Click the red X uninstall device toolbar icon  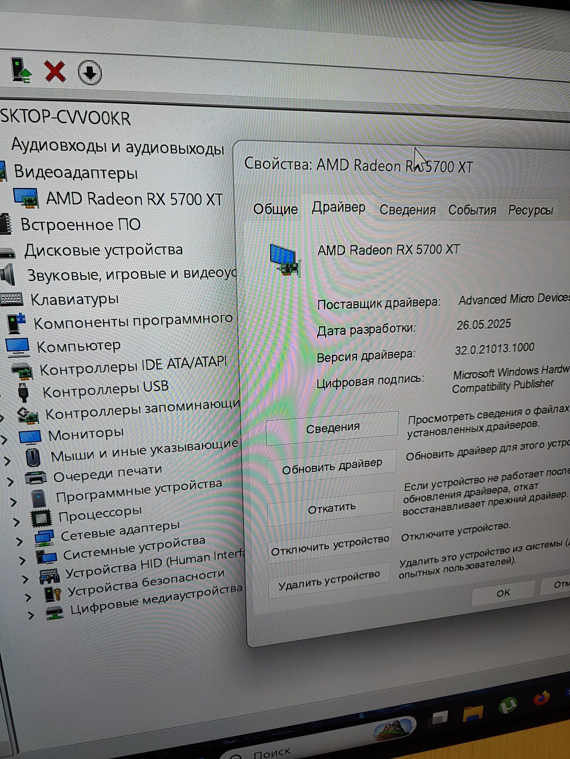click(x=55, y=71)
